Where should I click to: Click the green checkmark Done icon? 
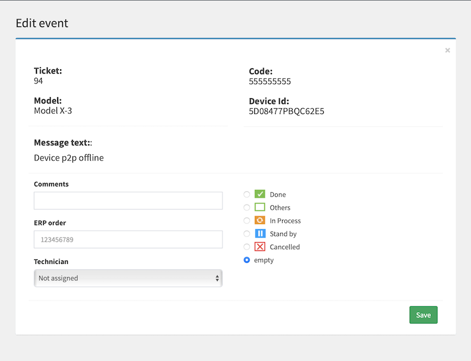260,194
